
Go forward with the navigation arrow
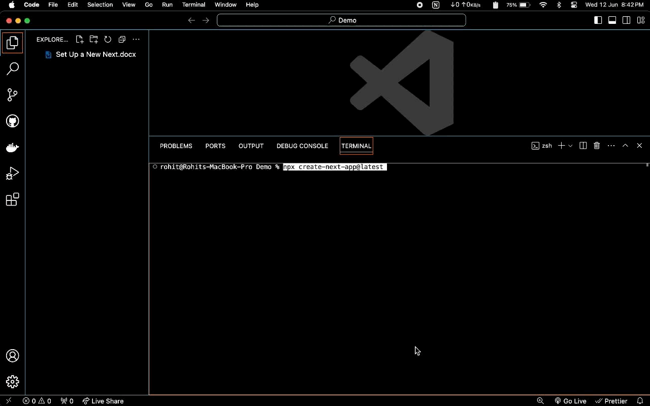[206, 20]
